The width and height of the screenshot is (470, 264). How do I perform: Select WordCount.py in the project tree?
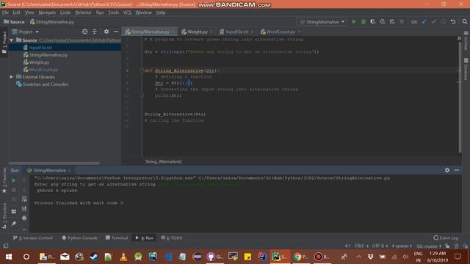pos(43,70)
